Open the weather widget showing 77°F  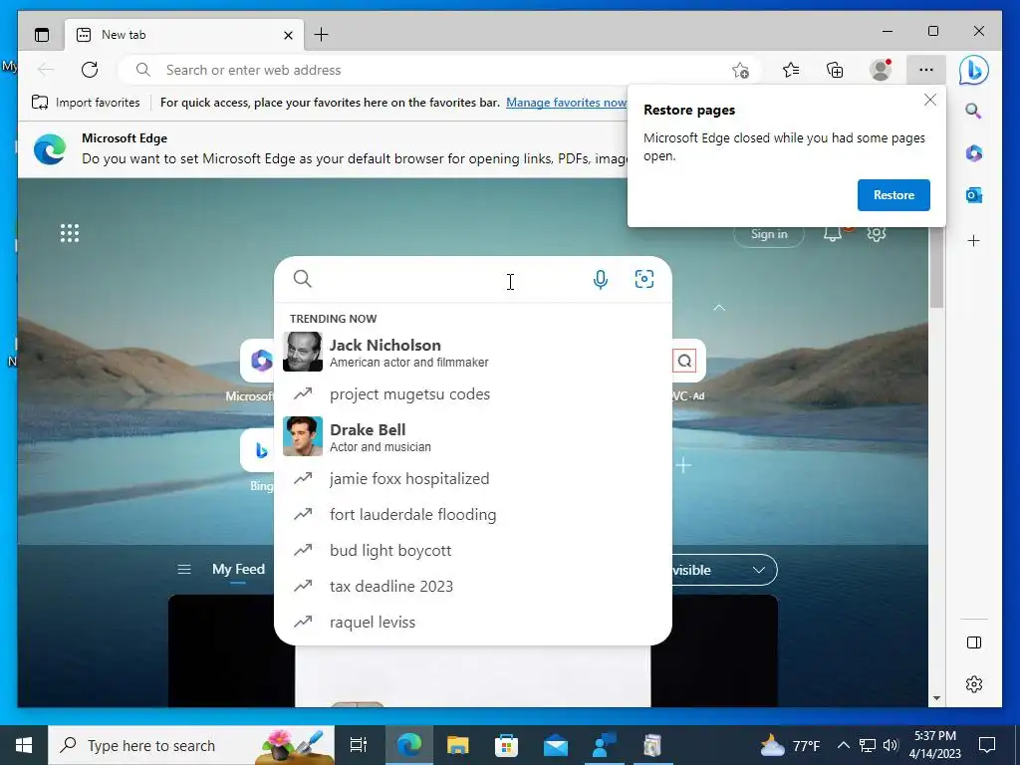coord(790,745)
